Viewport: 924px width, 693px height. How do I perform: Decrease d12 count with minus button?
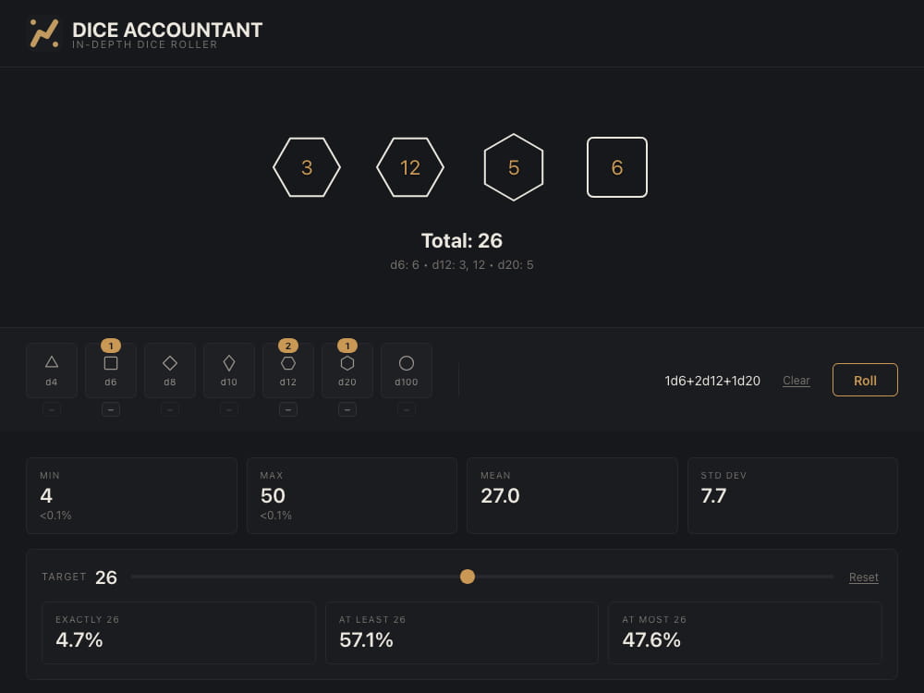(x=288, y=409)
